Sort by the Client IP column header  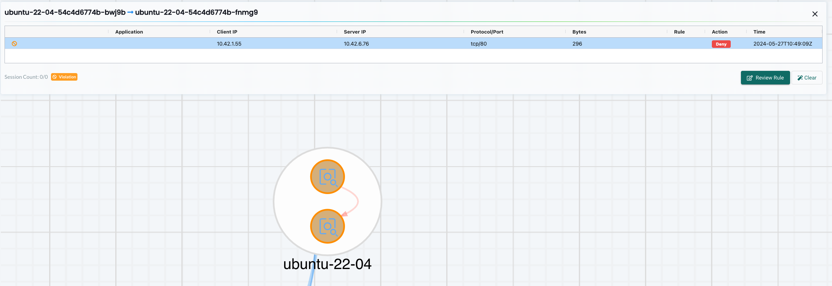(x=227, y=32)
